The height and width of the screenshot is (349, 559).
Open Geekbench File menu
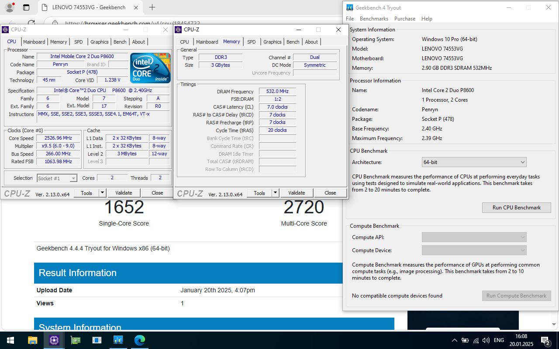350,19
